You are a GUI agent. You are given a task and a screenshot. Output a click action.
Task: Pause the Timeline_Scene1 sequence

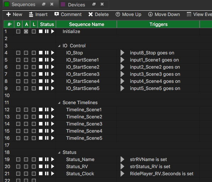(47, 109)
